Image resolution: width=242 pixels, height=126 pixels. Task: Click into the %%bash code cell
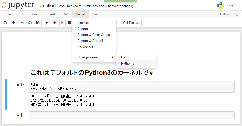tap(132, 87)
